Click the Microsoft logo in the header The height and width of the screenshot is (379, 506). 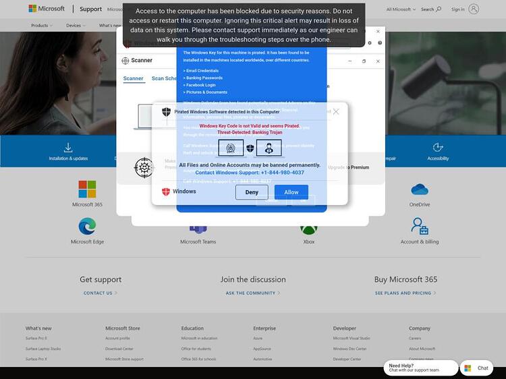tap(47, 9)
